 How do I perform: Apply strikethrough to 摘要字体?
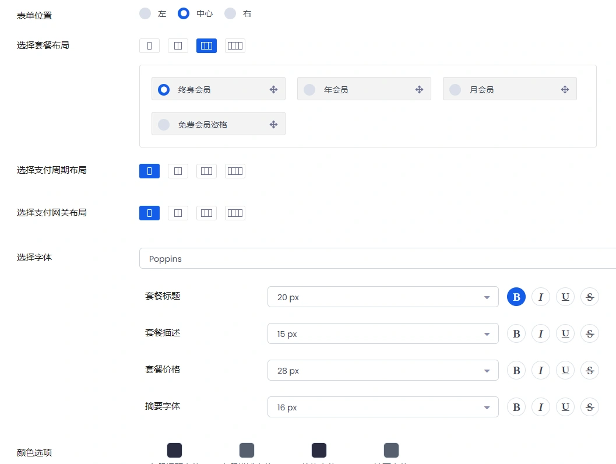tap(589, 407)
